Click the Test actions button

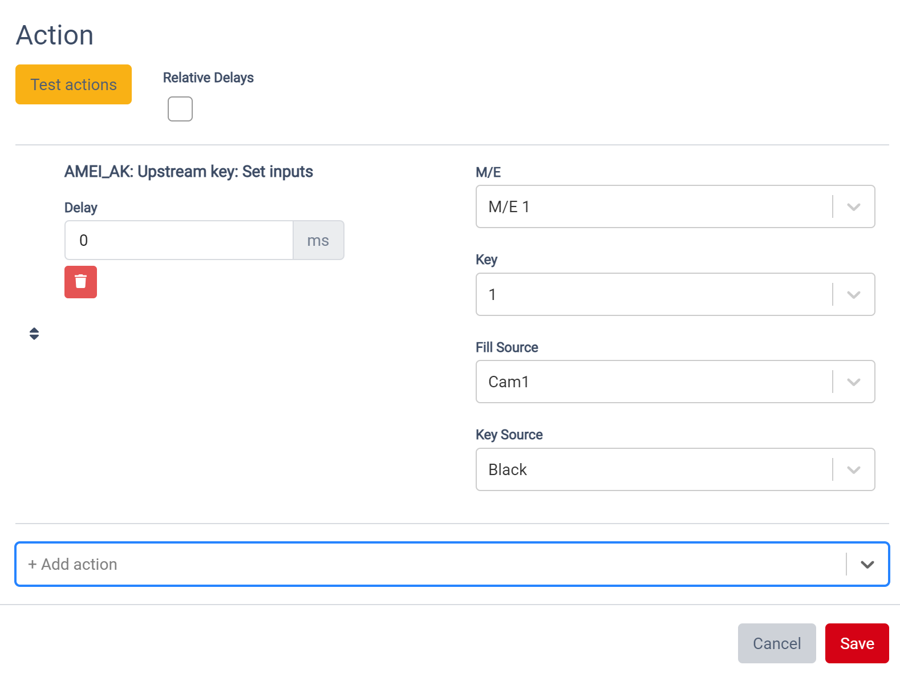point(74,84)
